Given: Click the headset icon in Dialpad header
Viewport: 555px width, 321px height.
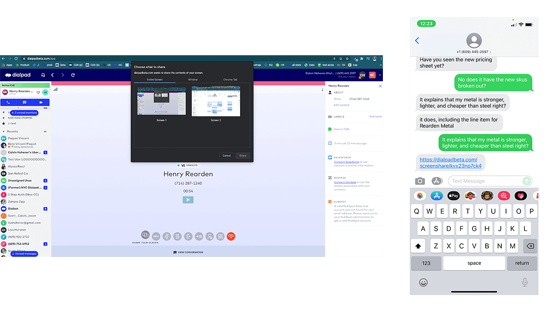Looking at the screenshot, I should click(x=43, y=75).
